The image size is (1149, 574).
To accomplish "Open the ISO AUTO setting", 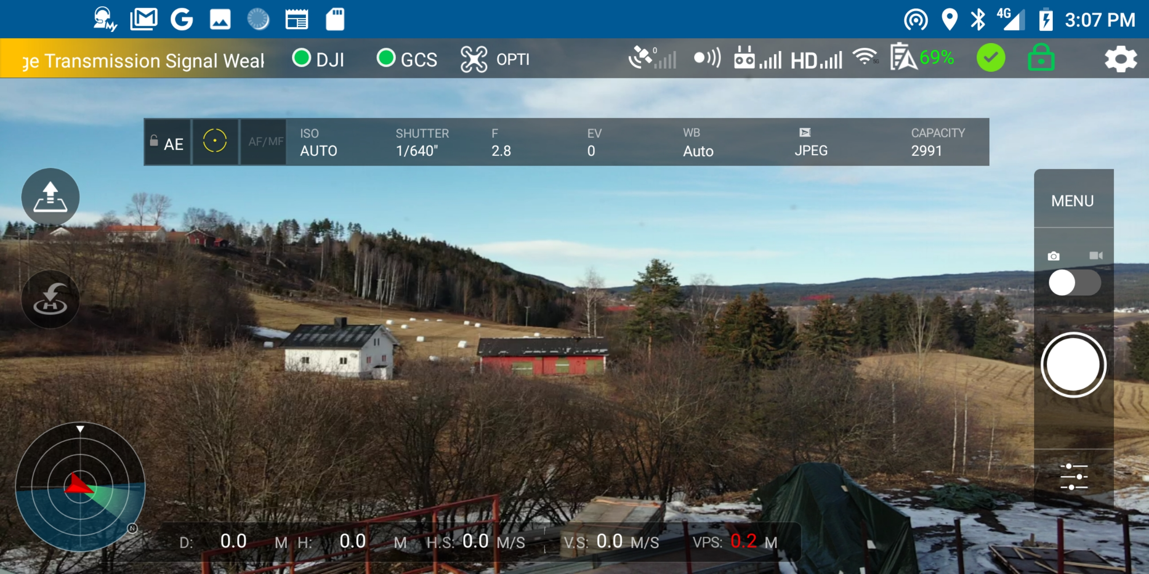I will click(318, 143).
